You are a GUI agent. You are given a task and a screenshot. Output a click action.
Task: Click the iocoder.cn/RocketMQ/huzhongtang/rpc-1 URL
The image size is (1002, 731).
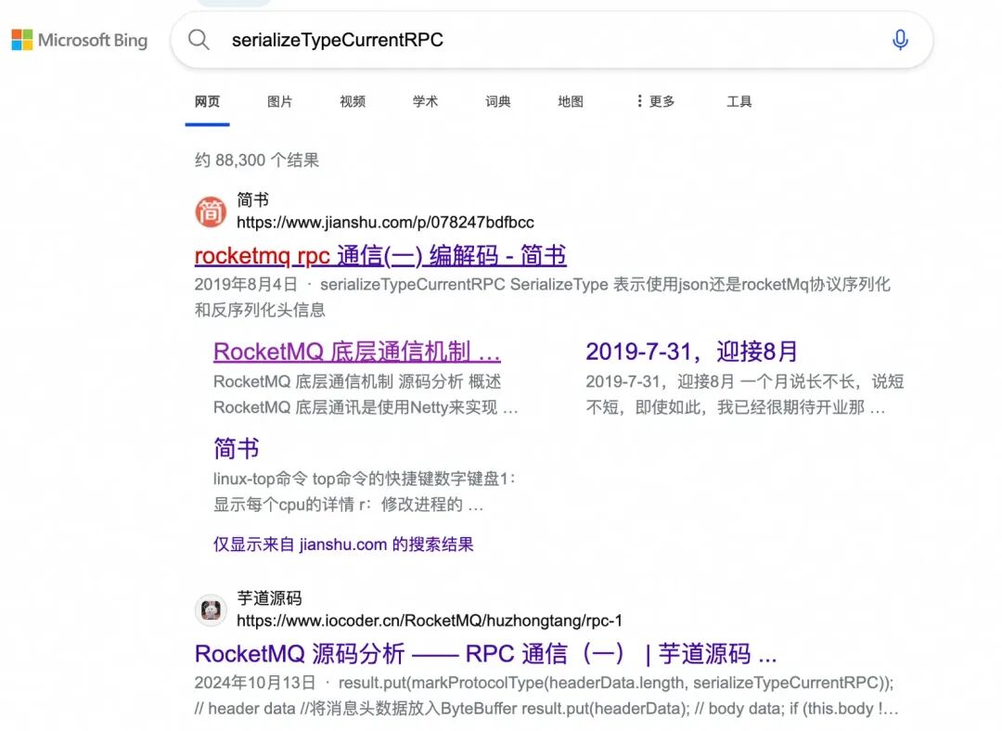pyautogui.click(x=430, y=621)
